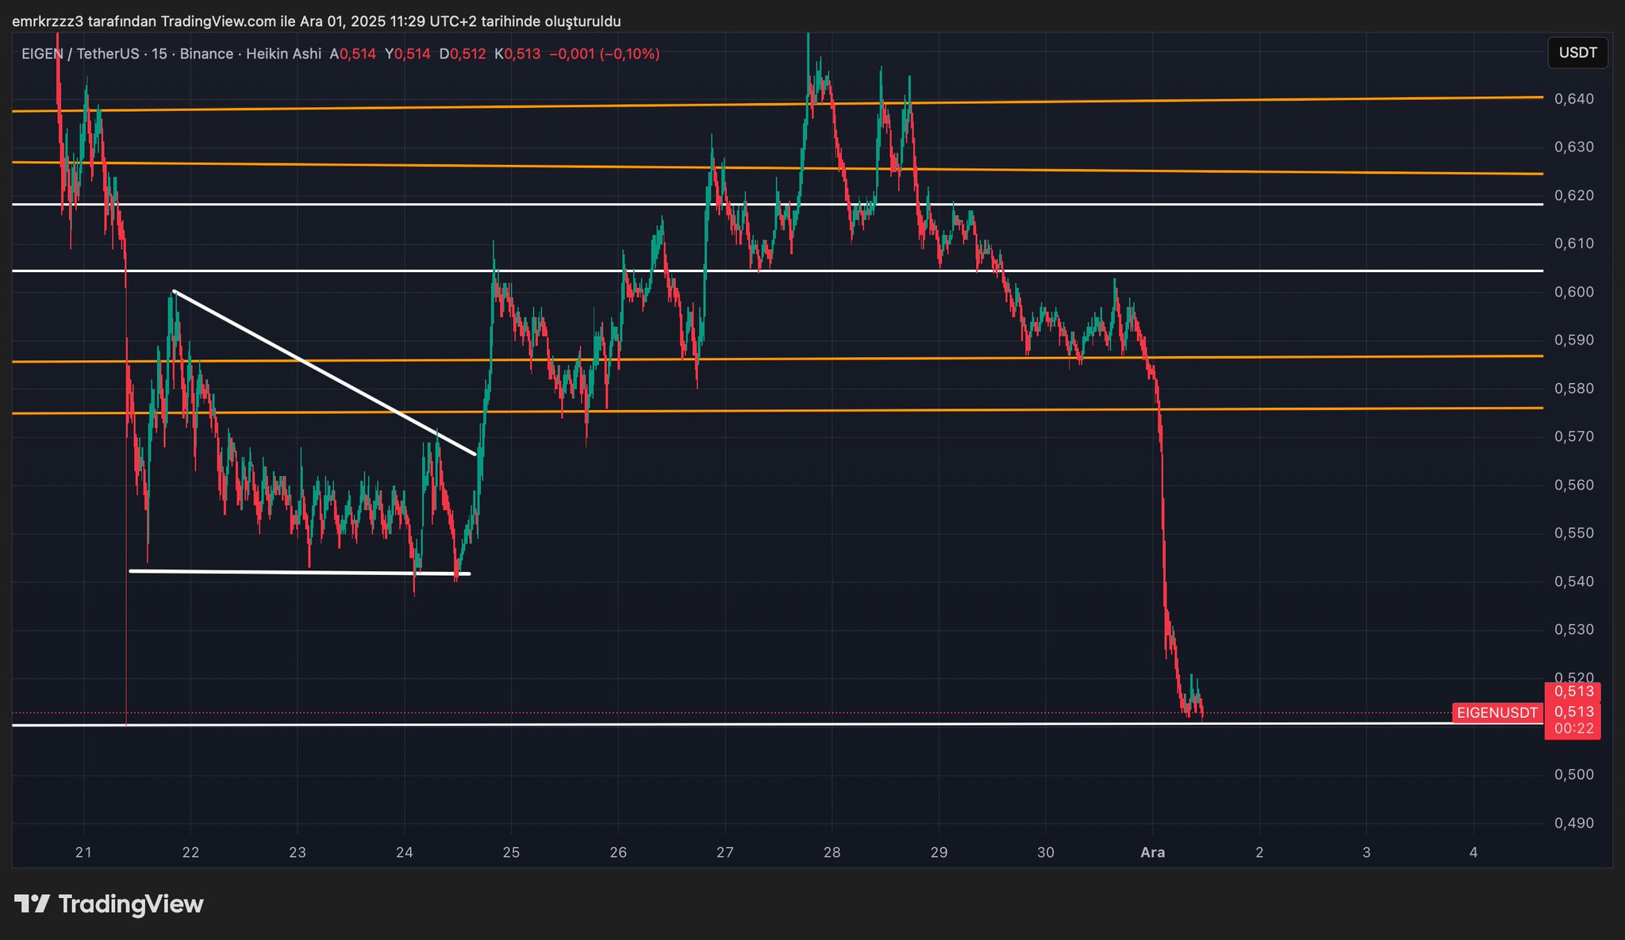Click the 00:22 candle countdown label
The image size is (1625, 940).
click(x=1573, y=729)
